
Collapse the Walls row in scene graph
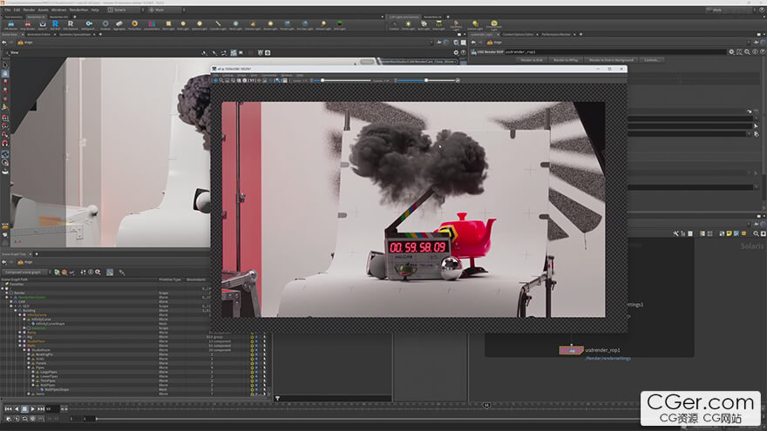[x=19, y=346]
